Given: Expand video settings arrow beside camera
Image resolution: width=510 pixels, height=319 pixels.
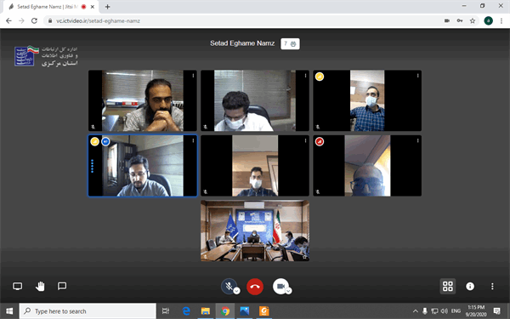Looking at the screenshot, I should pyautogui.click(x=288, y=291).
